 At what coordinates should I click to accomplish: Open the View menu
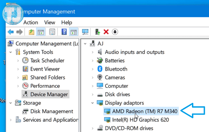pyautogui.click(x=49, y=23)
